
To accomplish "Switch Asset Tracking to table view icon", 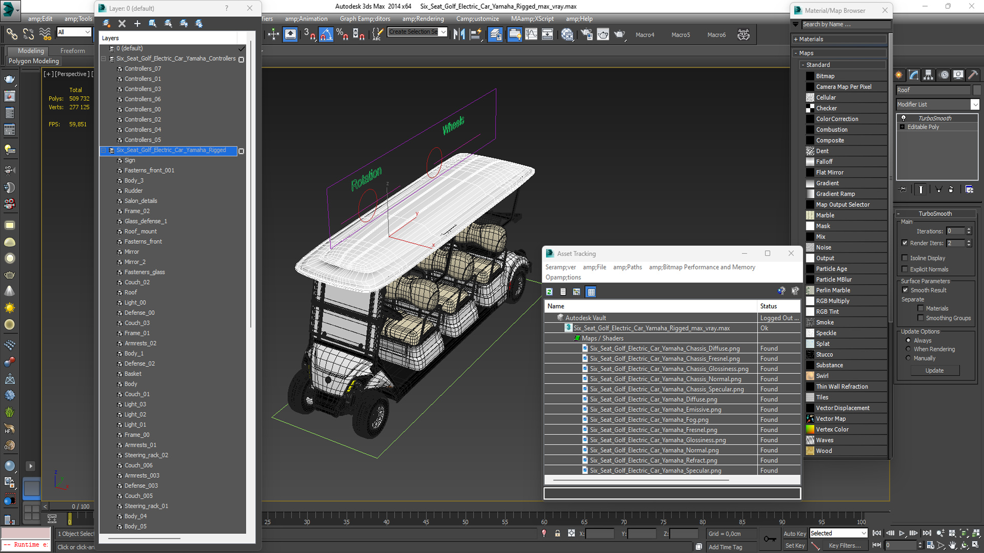I will 591,292.
